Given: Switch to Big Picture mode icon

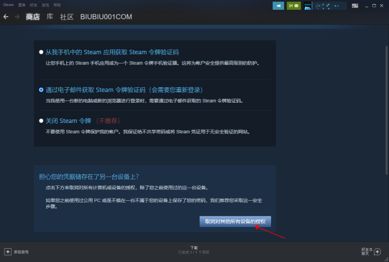Looking at the screenshot, I should point(356,6).
